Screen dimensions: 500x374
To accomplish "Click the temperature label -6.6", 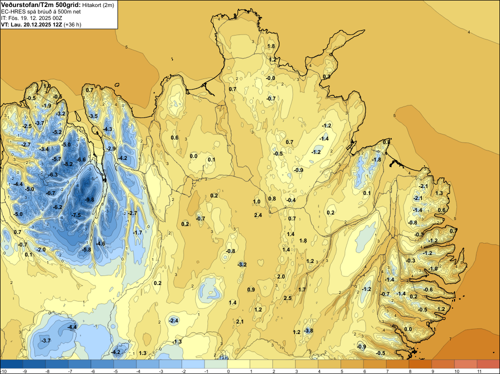I will click(x=80, y=159).
